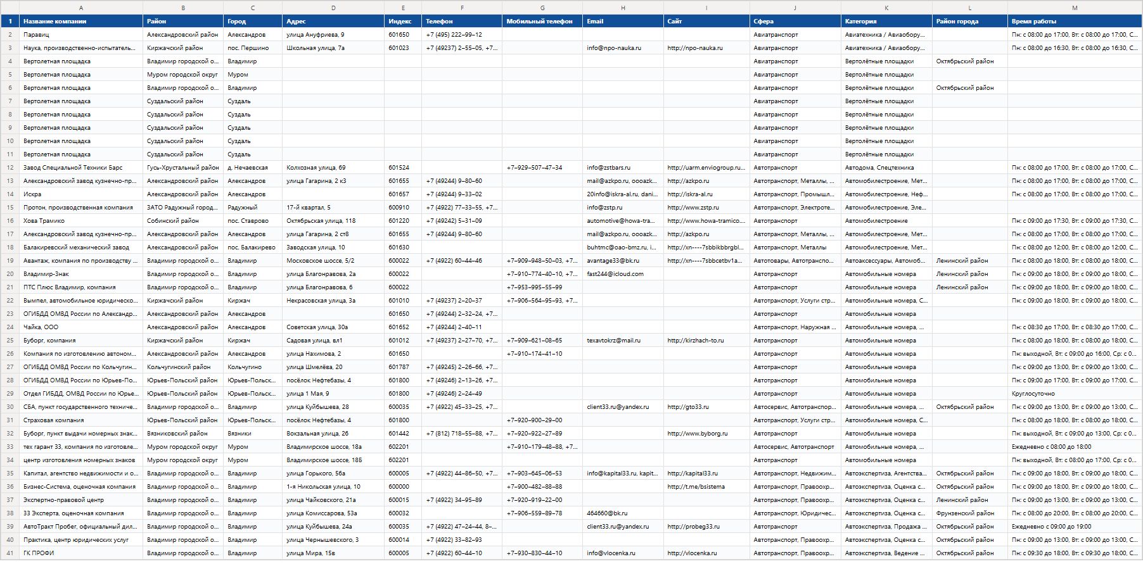Click the mobile number '+7–929–507–47–34'

point(542,168)
